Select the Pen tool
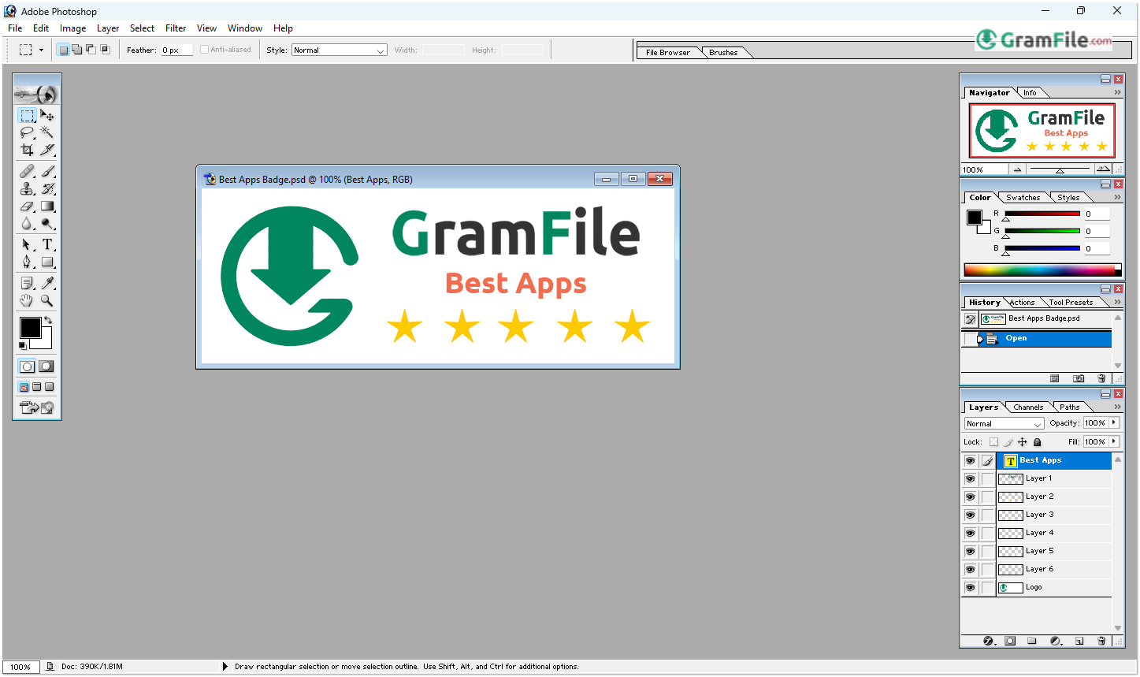1140x677 pixels. click(27, 262)
